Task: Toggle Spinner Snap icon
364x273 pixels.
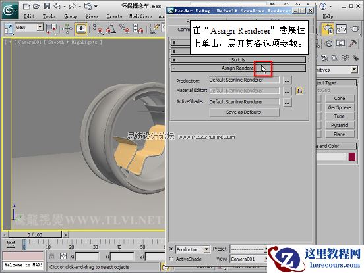Action: (138, 29)
